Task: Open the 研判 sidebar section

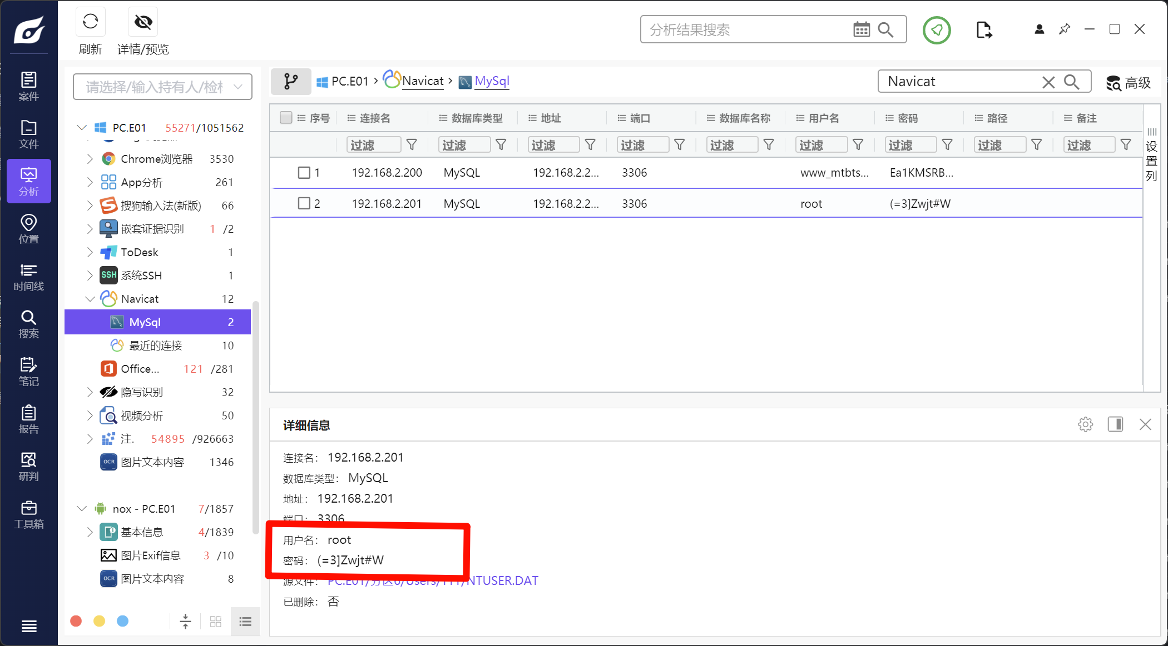Action: (29, 467)
